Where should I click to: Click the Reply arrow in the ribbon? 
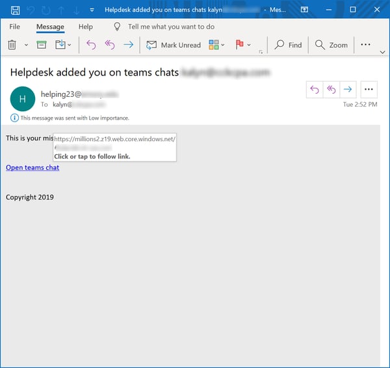(x=91, y=45)
